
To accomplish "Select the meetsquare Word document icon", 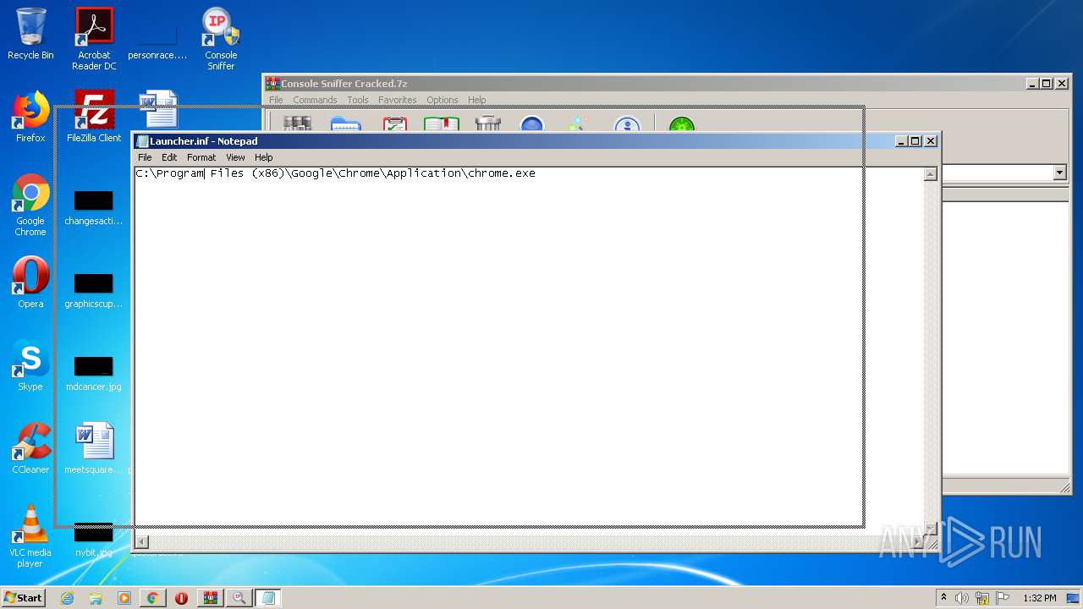I will click(x=94, y=448).
